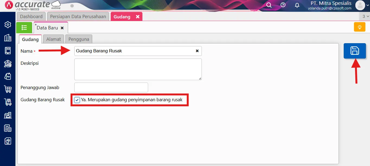
Task: Open the Sales price tag icon
Action: 8,76
